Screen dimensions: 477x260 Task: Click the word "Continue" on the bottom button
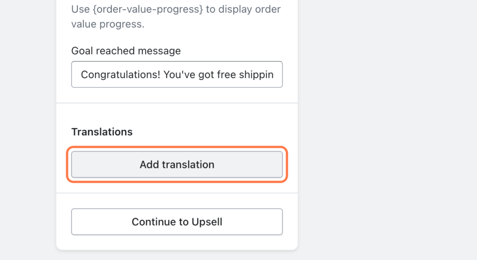(x=152, y=222)
